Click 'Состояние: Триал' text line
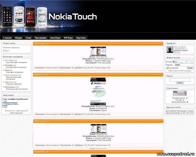 98,110
